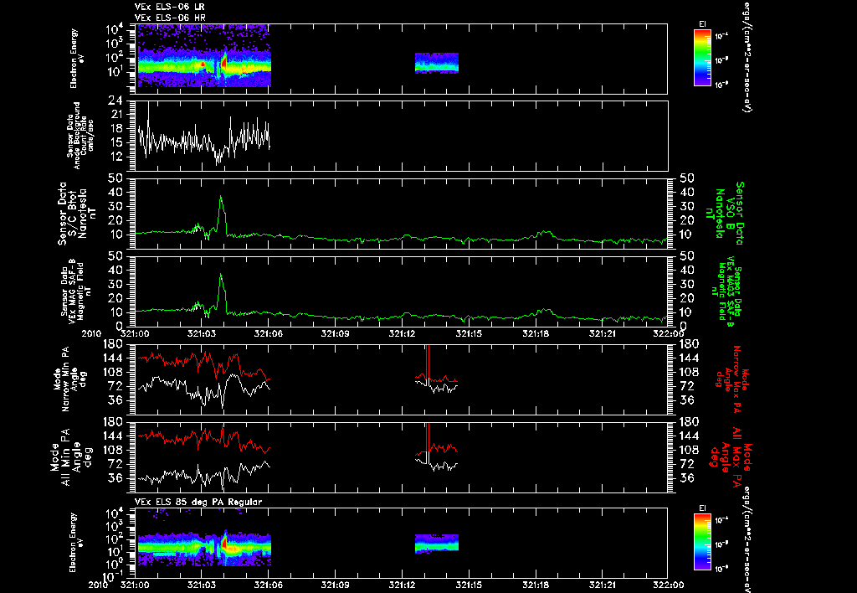Click the 'EI' label above the top color bar

click(x=702, y=24)
